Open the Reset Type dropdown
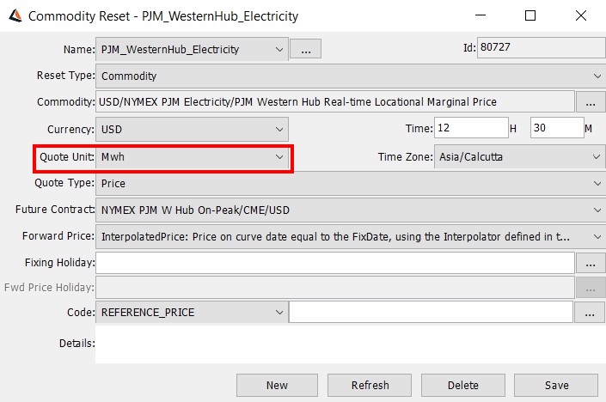The height and width of the screenshot is (402, 606). pyautogui.click(x=351, y=76)
